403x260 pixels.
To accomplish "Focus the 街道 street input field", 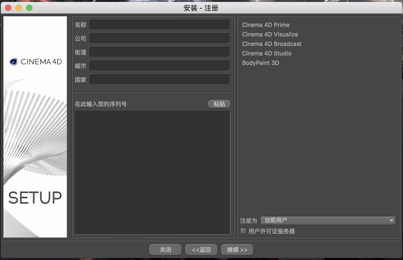I will 160,52.
